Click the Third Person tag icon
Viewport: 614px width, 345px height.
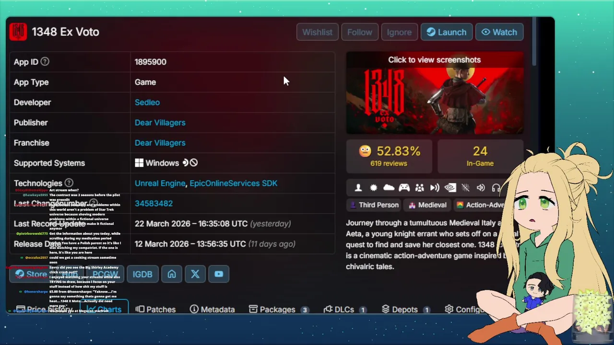(x=353, y=205)
